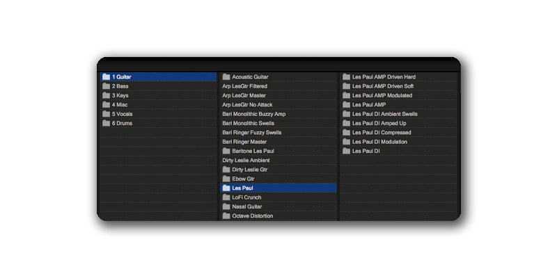Open Les Paul DI Ambient Swells
The image size is (557, 278).
(x=384, y=114)
